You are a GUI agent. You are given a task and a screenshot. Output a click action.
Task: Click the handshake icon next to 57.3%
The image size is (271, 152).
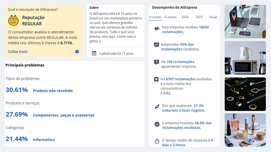[x=157, y=107]
